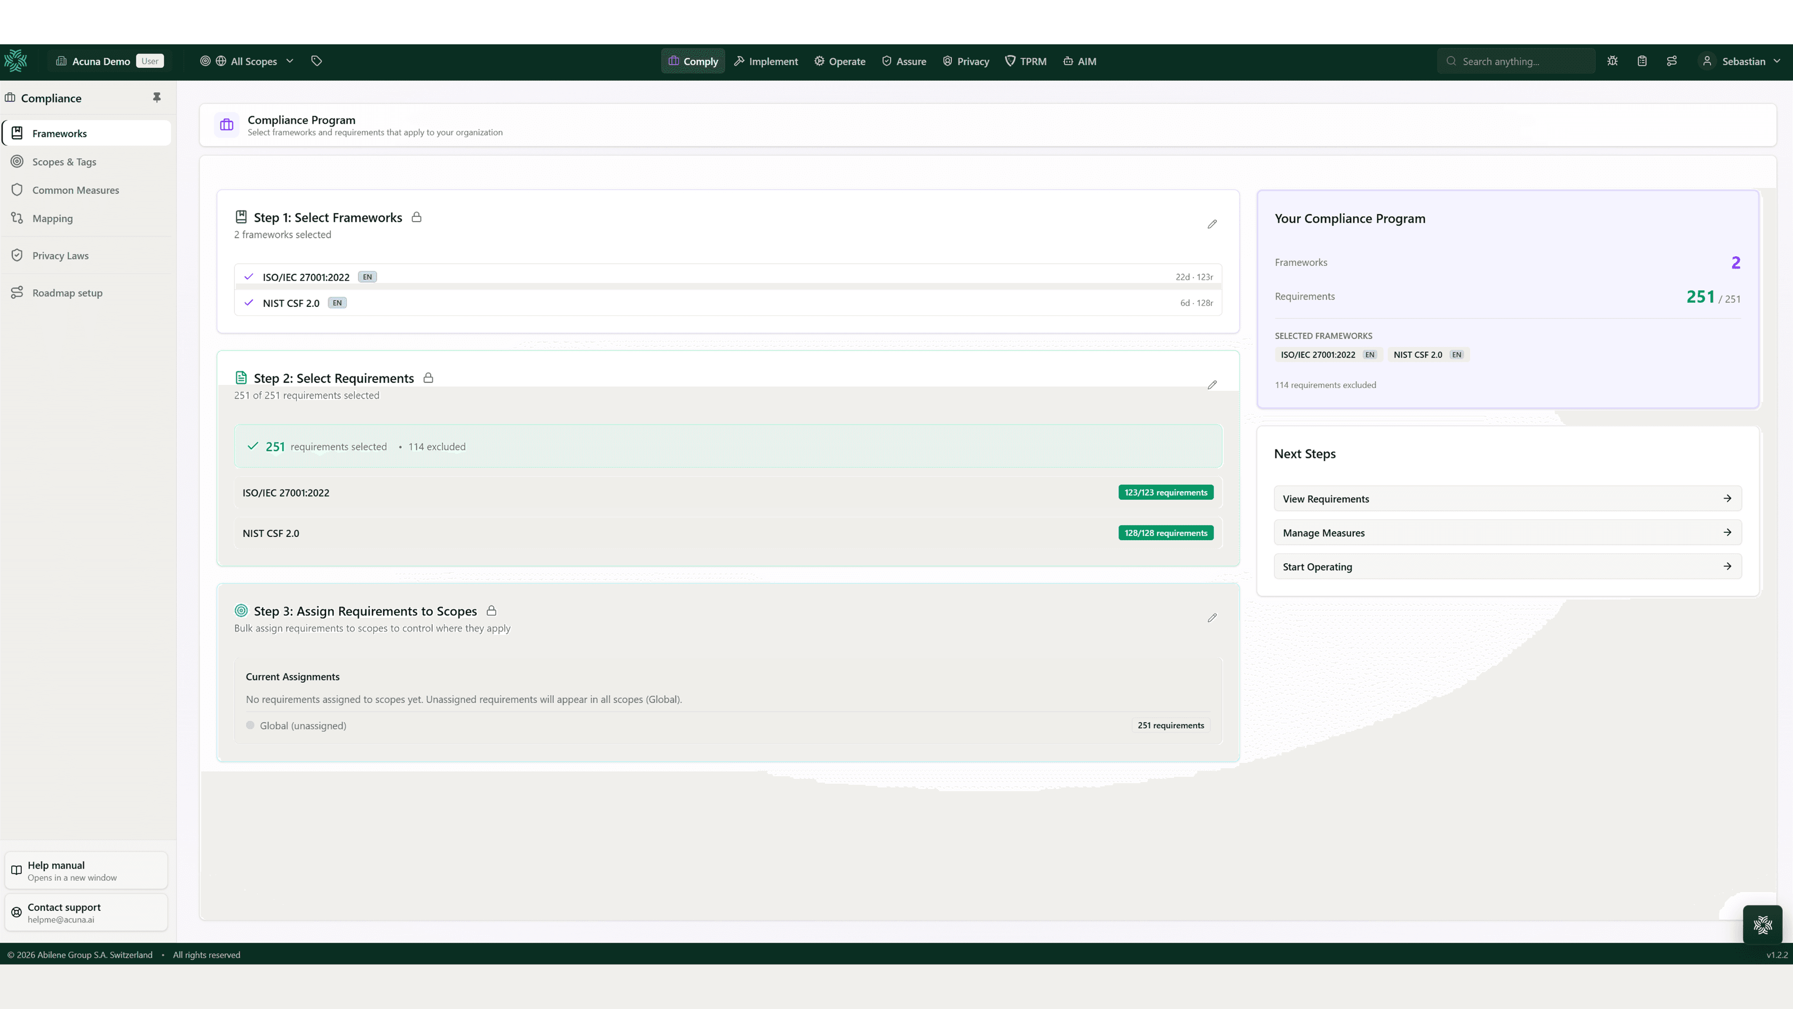1793x1009 pixels.
Task: Open the Acuna assistant floating button
Action: click(x=1763, y=925)
